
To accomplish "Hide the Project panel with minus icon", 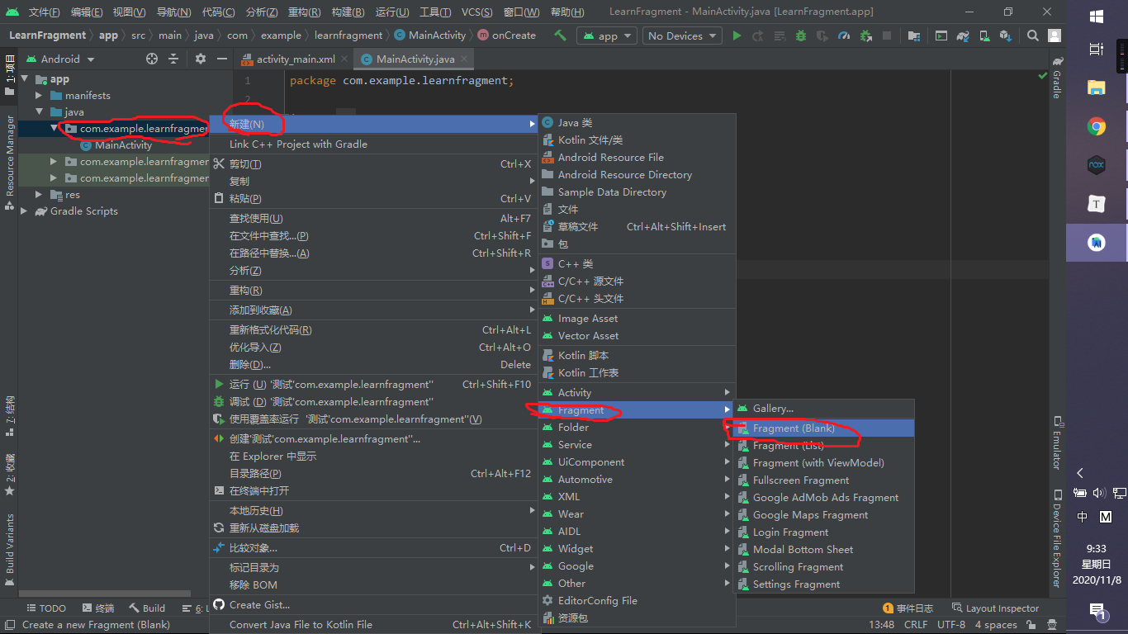I will (221, 59).
